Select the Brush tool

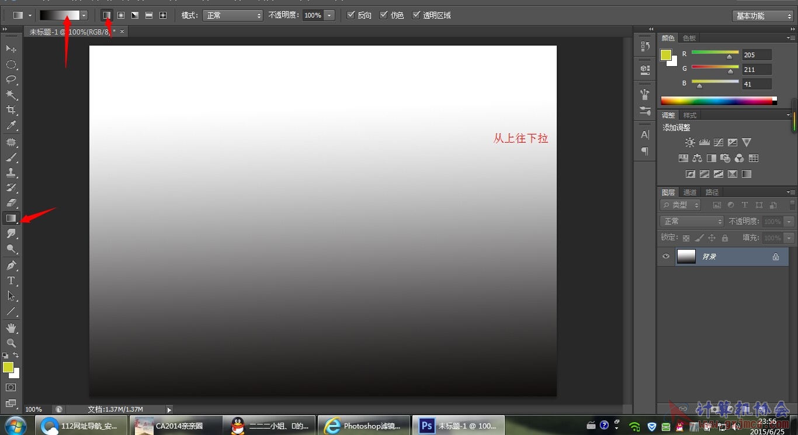click(x=11, y=157)
